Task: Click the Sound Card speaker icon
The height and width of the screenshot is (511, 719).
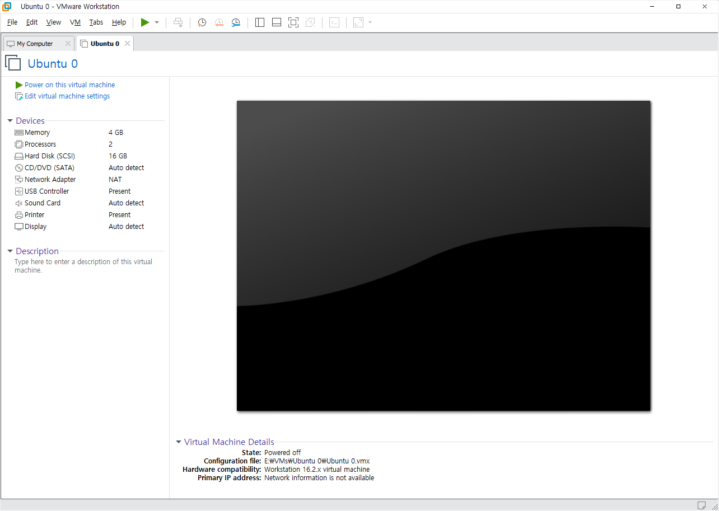Action: 19,203
